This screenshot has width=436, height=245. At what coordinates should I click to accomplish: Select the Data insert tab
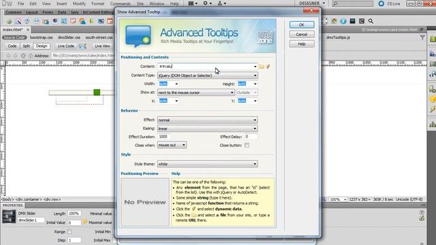[x=62, y=12]
